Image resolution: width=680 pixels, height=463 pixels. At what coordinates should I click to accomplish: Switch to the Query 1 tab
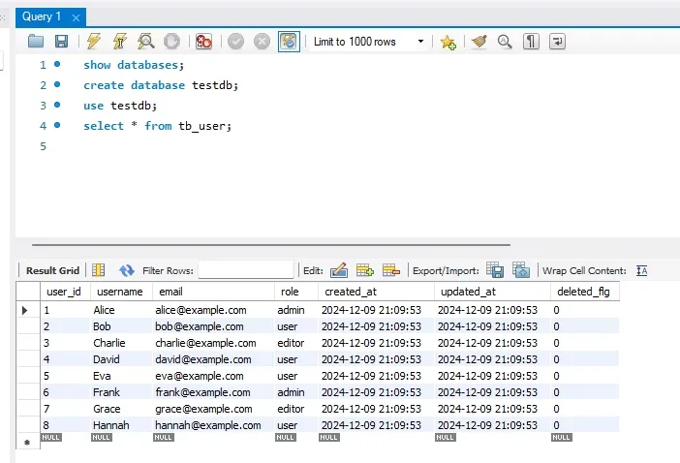pos(42,16)
